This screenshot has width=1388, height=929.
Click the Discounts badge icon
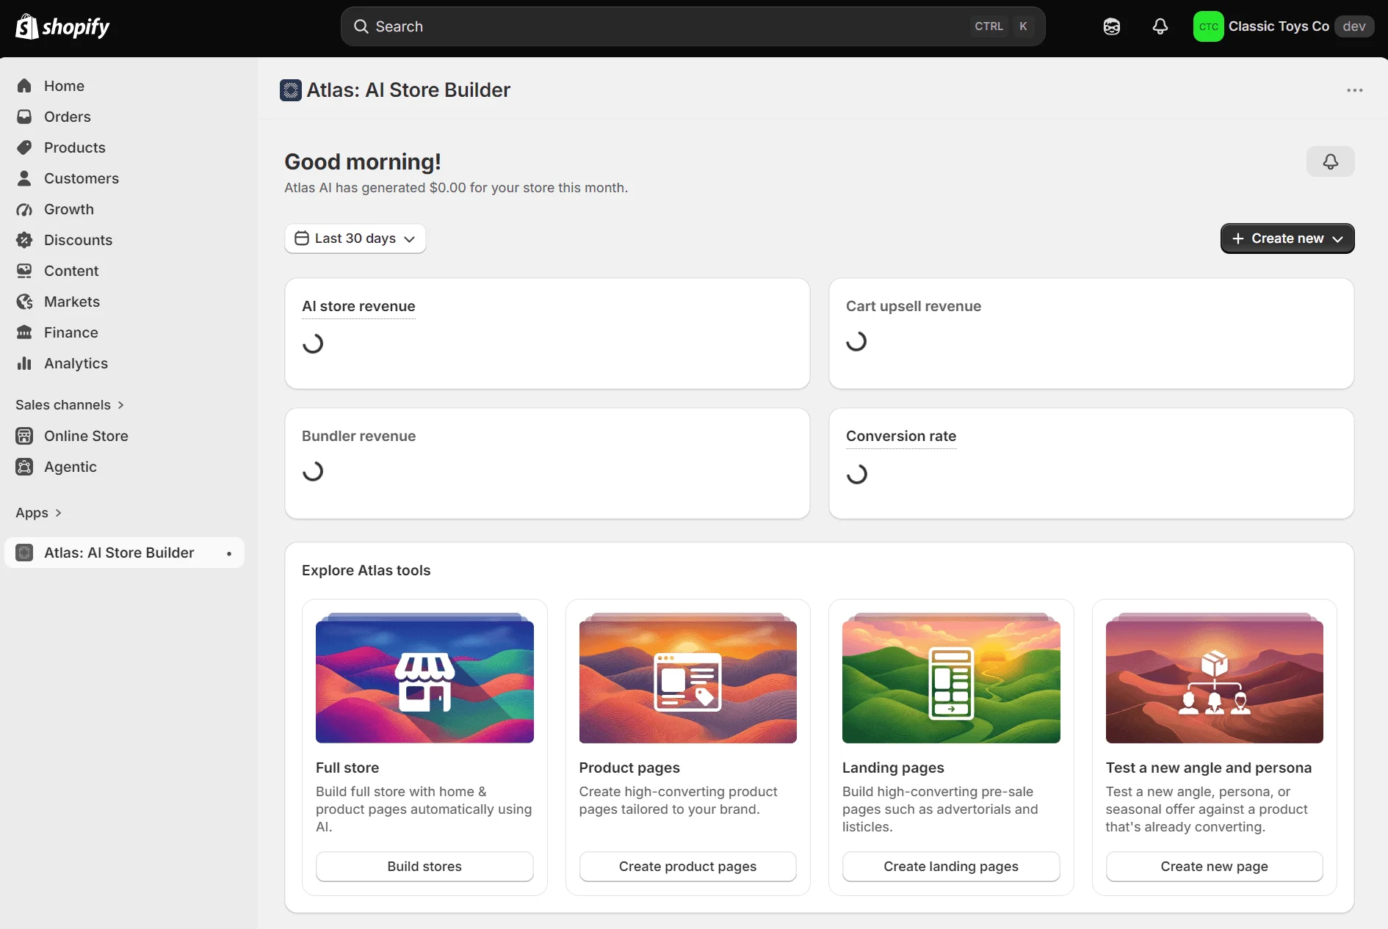[x=24, y=240]
